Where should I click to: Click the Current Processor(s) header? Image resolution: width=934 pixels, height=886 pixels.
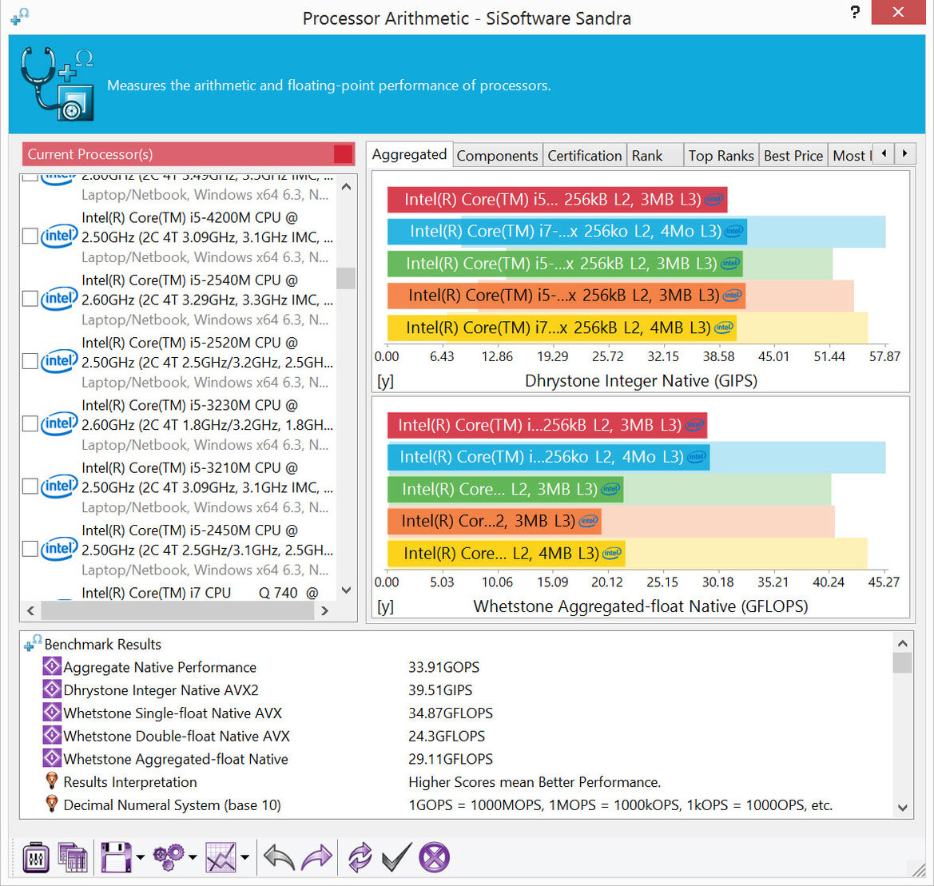pyautogui.click(x=189, y=154)
